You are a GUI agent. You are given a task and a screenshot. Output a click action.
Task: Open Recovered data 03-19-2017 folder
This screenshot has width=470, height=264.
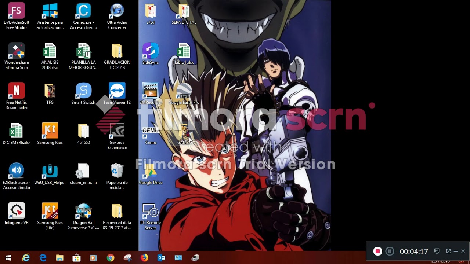click(117, 216)
